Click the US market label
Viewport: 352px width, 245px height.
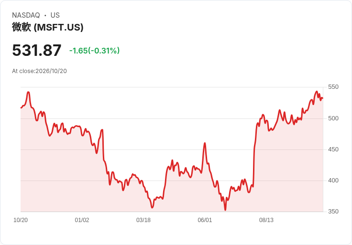pyautogui.click(x=55, y=15)
